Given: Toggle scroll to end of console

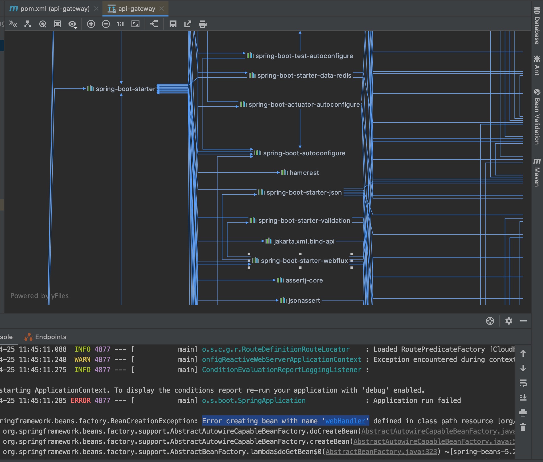Looking at the screenshot, I should pyautogui.click(x=523, y=397).
